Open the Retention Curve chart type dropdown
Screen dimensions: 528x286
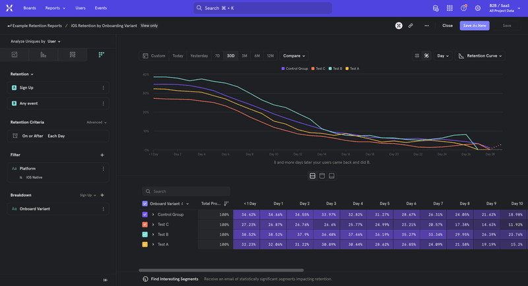pyautogui.click(x=480, y=56)
